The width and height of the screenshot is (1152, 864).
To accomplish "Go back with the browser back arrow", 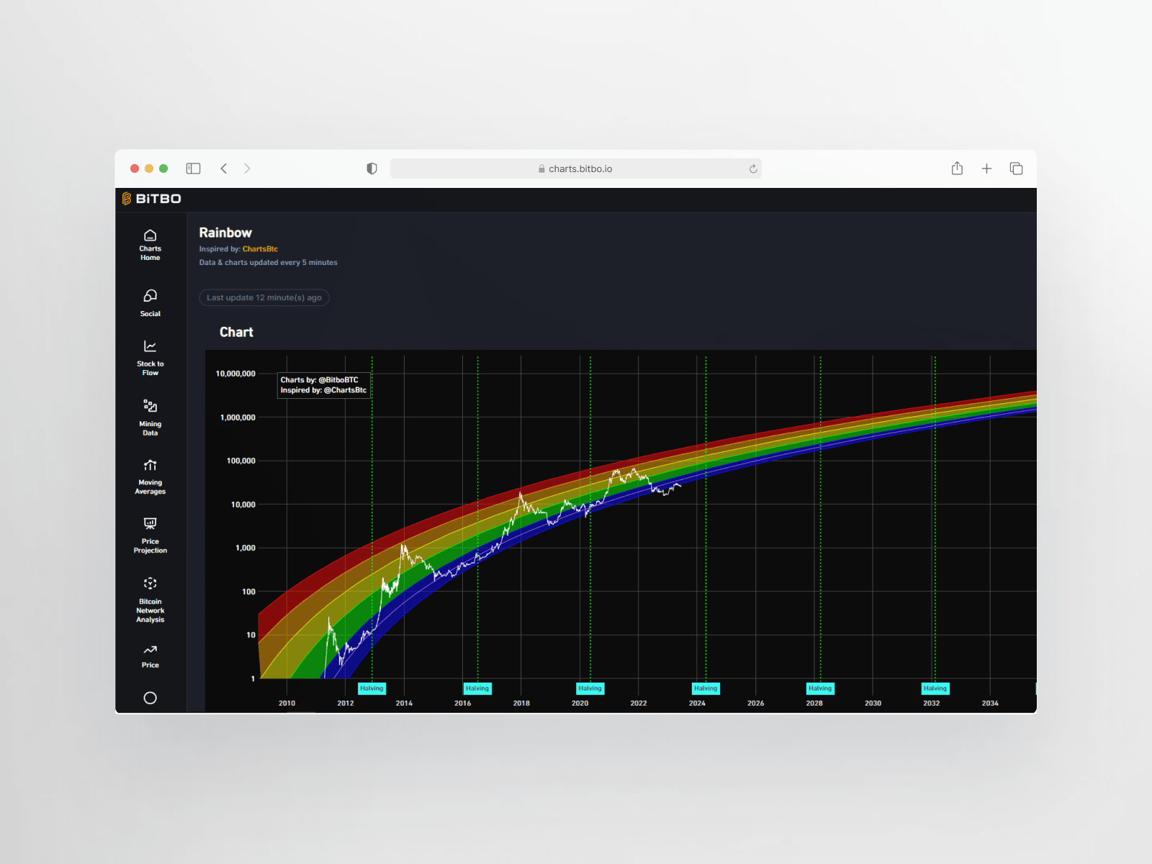I will pyautogui.click(x=224, y=168).
